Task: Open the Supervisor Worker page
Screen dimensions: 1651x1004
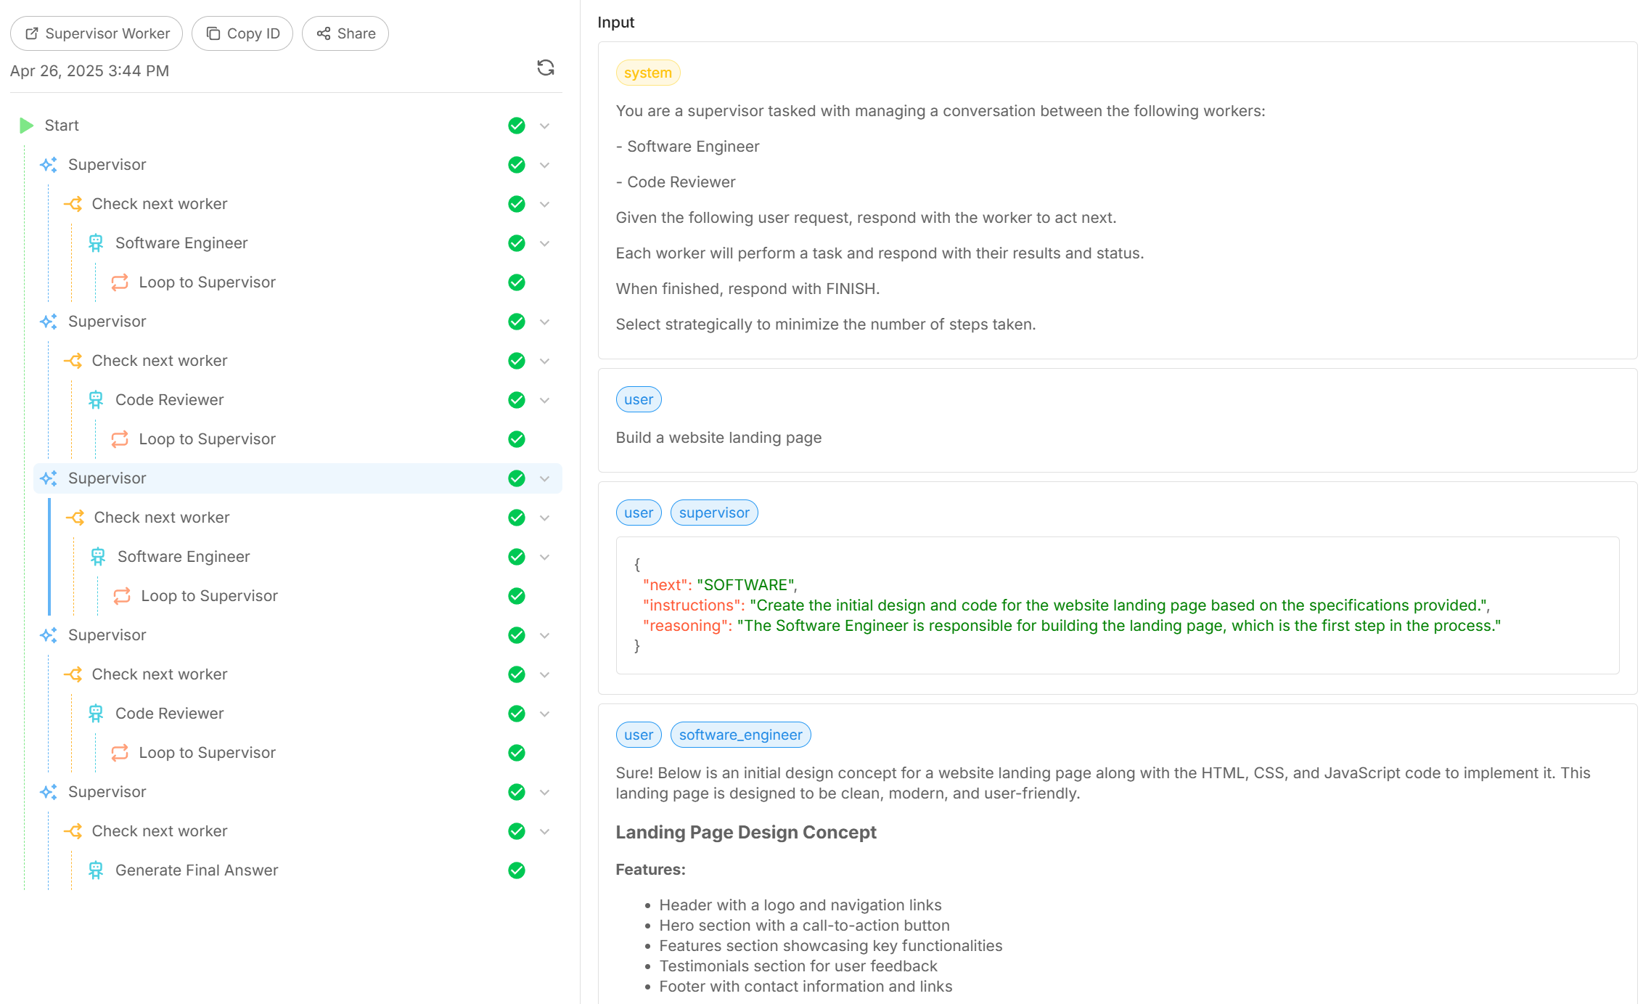Action: (96, 33)
